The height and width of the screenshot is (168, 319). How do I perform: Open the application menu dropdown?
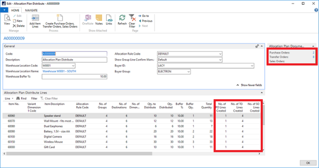[x=4, y=10]
